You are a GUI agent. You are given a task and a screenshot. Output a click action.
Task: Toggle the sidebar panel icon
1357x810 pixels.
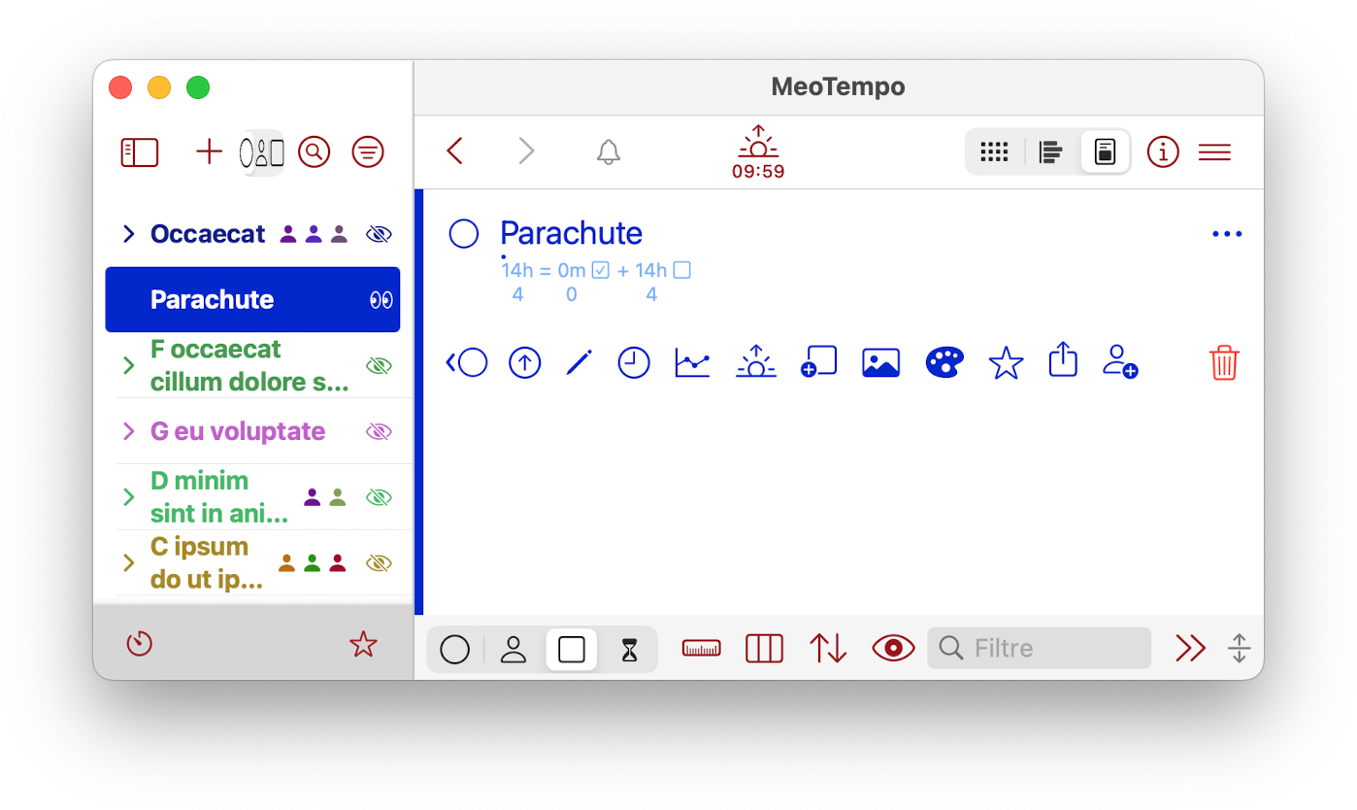139,152
